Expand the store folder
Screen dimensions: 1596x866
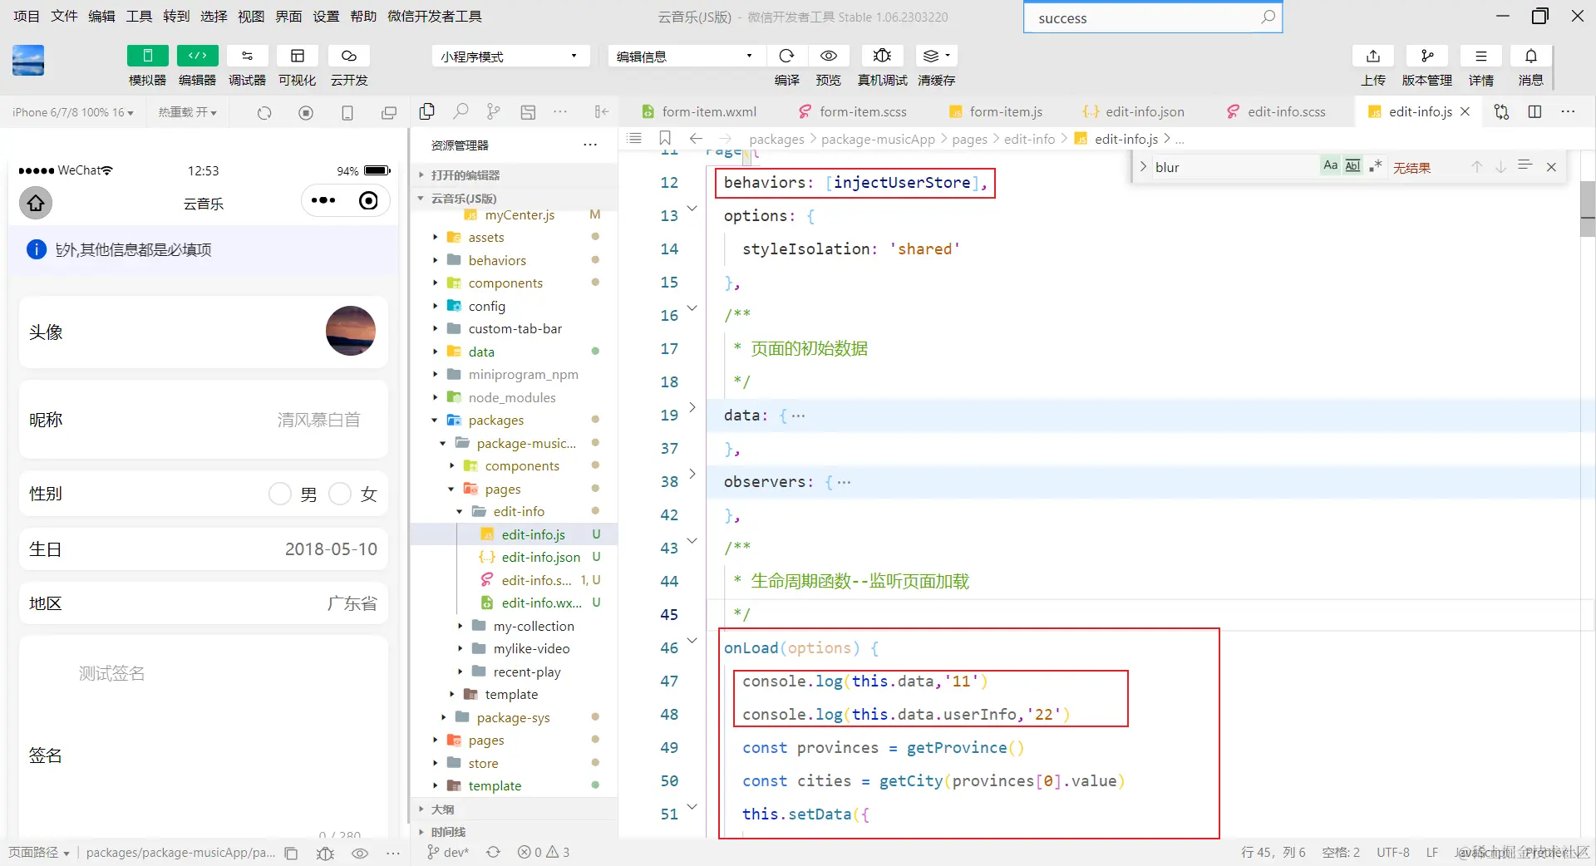[x=483, y=763]
